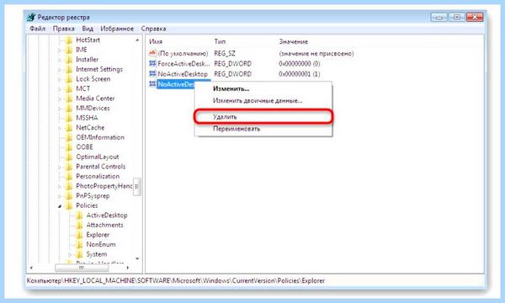This screenshot has width=505, height=303.
Task: Collapse the Policies tree node
Action: point(60,206)
